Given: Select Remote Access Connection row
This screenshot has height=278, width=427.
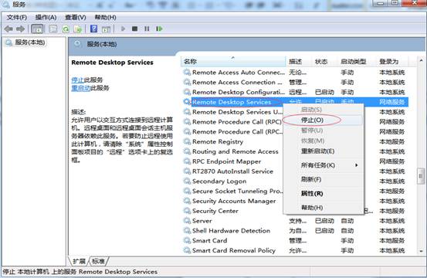Looking at the screenshot, I should (x=294, y=82).
